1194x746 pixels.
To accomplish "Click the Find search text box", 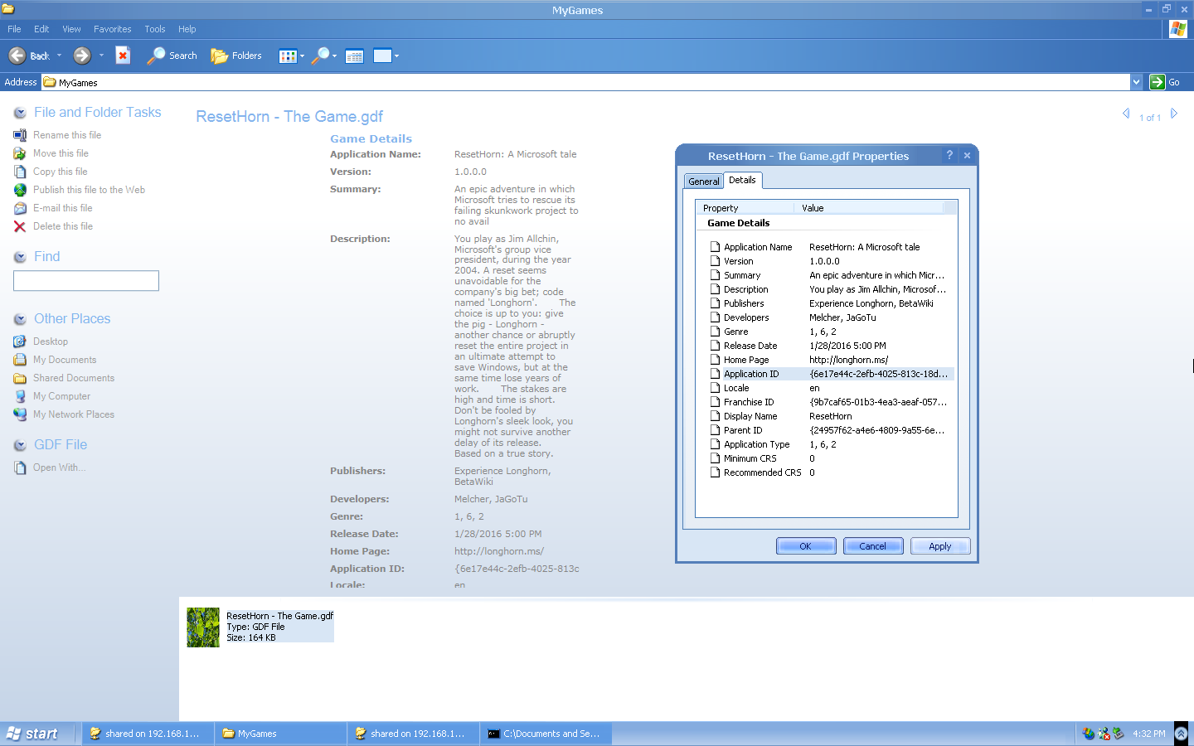I will [x=86, y=281].
